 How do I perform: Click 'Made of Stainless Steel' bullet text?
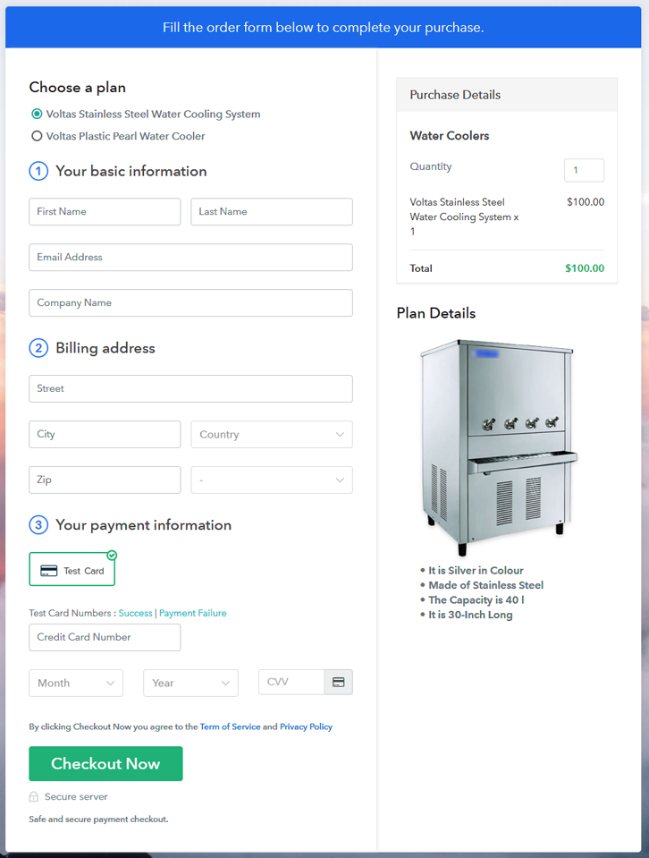tap(485, 585)
